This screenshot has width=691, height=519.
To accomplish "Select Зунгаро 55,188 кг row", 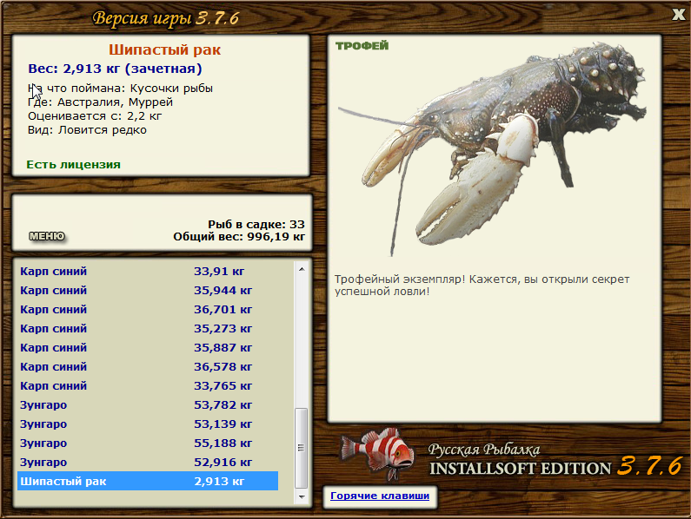I will tap(148, 443).
